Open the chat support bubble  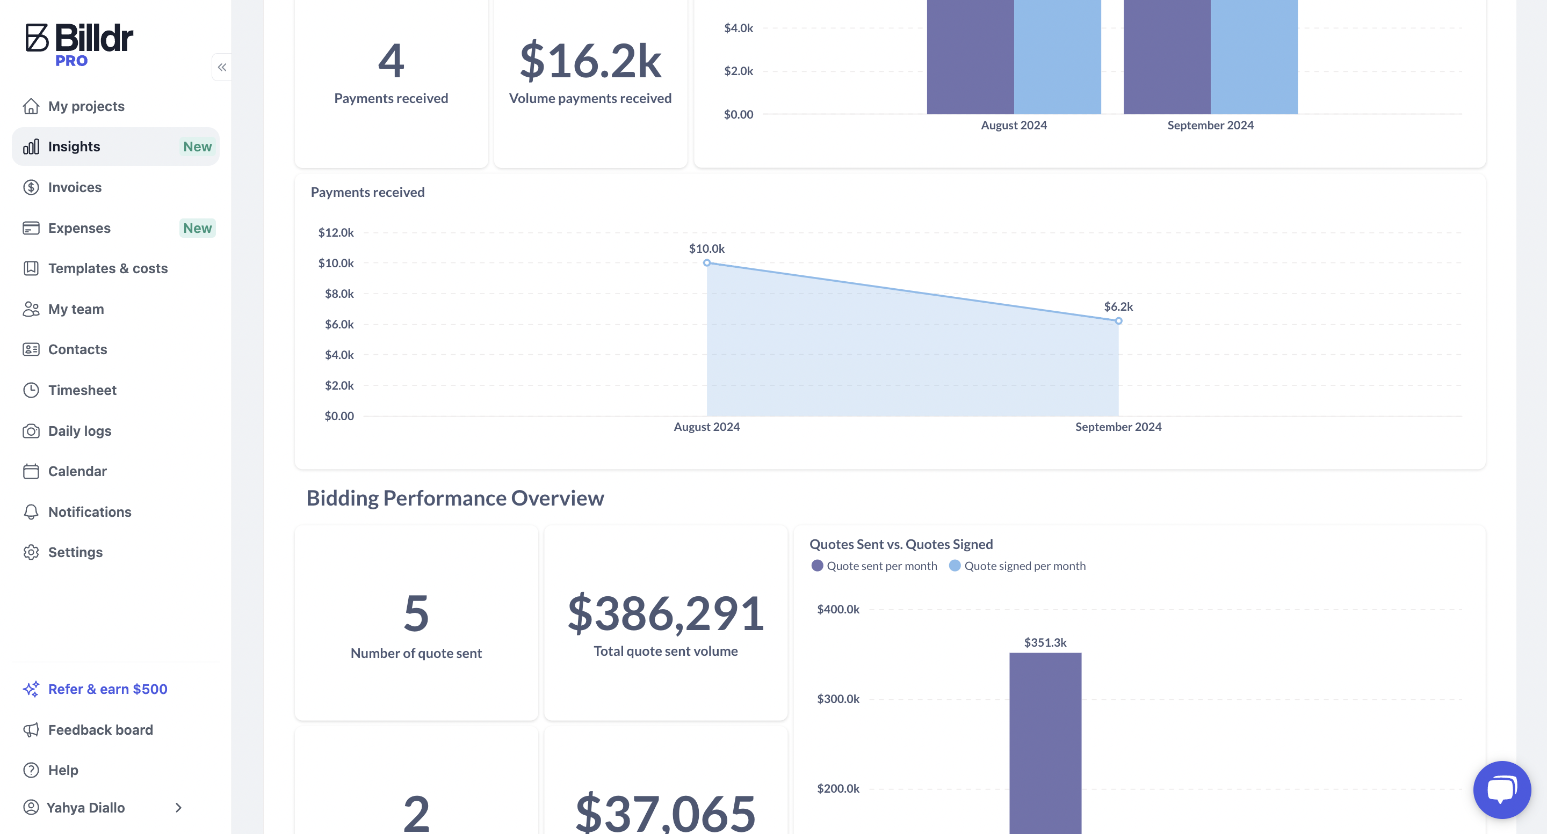point(1501,789)
